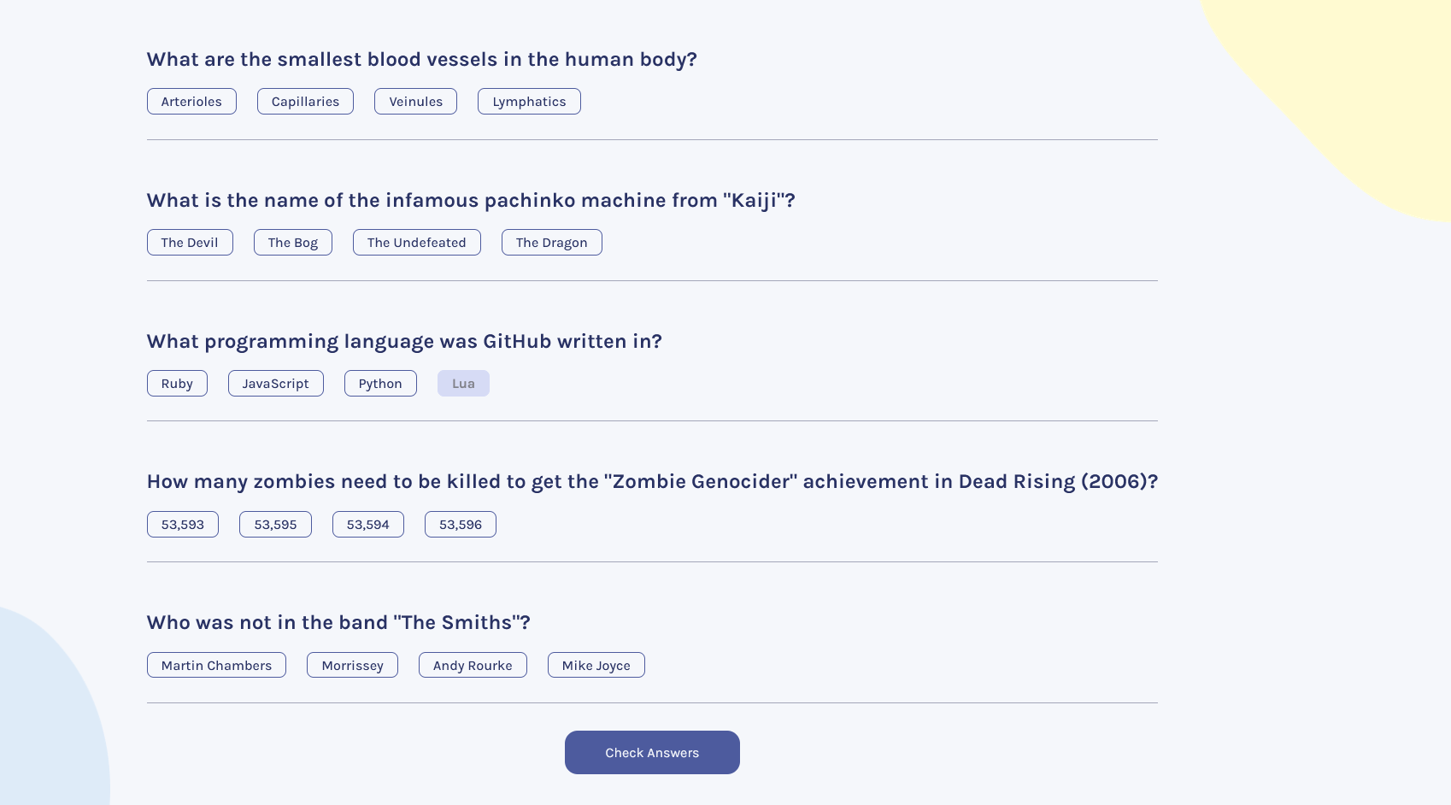Click the Kaiji pachinko machine question
The height and width of the screenshot is (805, 1451).
click(x=471, y=201)
